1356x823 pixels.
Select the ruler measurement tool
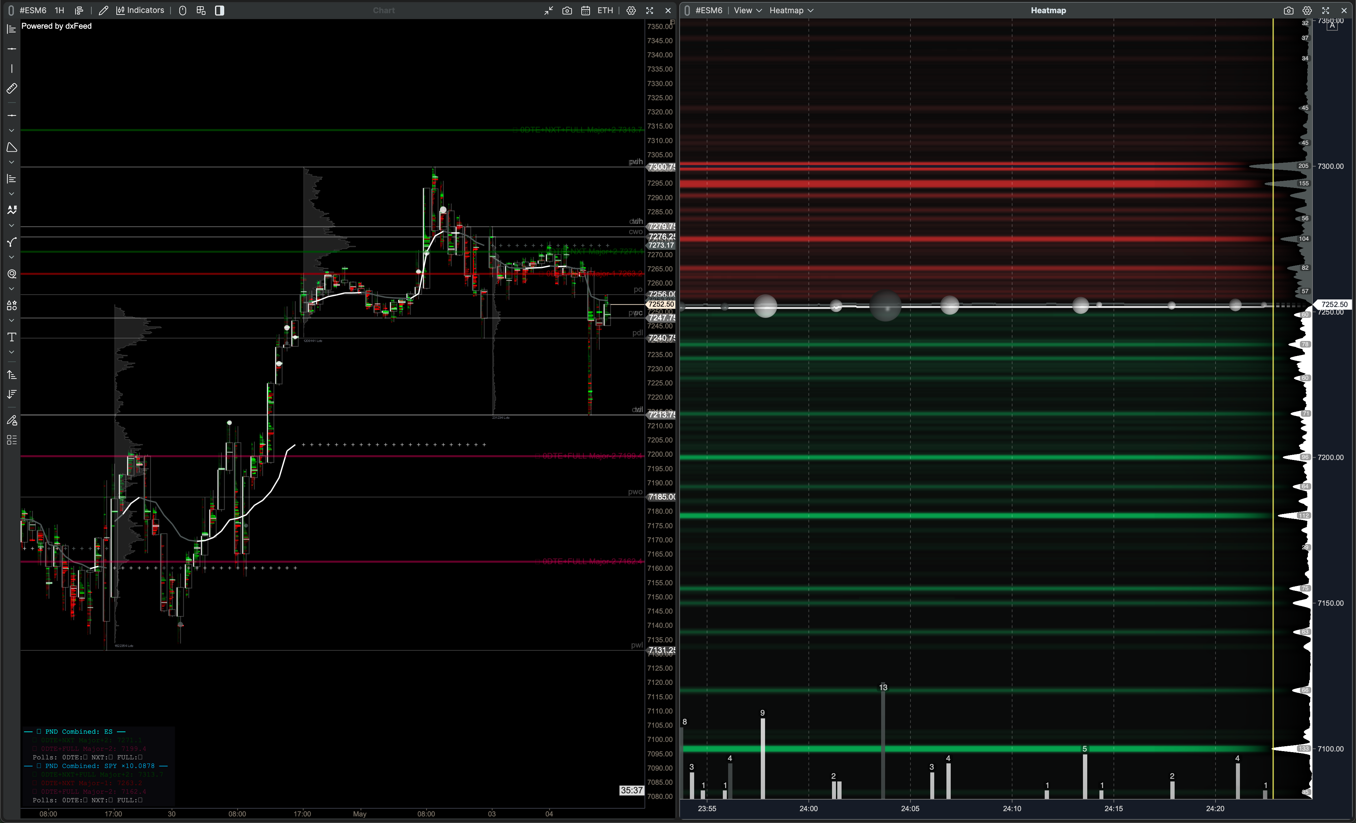12,89
